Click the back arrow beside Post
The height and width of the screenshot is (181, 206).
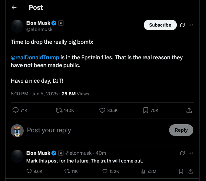[x=14, y=7]
